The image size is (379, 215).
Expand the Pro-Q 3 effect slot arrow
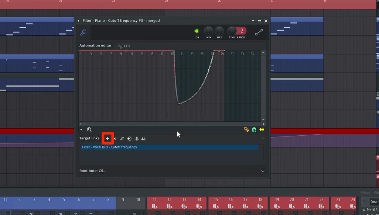point(364,210)
